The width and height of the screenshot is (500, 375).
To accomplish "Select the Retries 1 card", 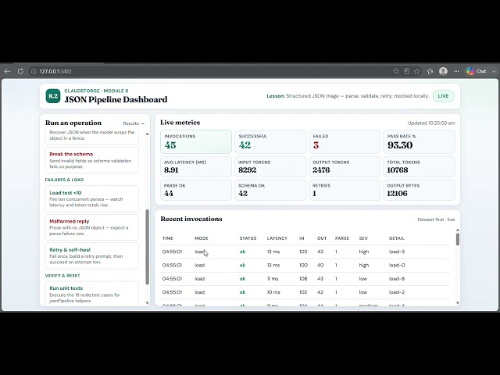I will (345, 190).
